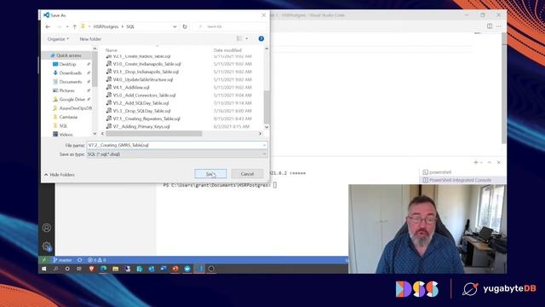
Task: Synchronize changes from status bar icon
Action: [79, 260]
